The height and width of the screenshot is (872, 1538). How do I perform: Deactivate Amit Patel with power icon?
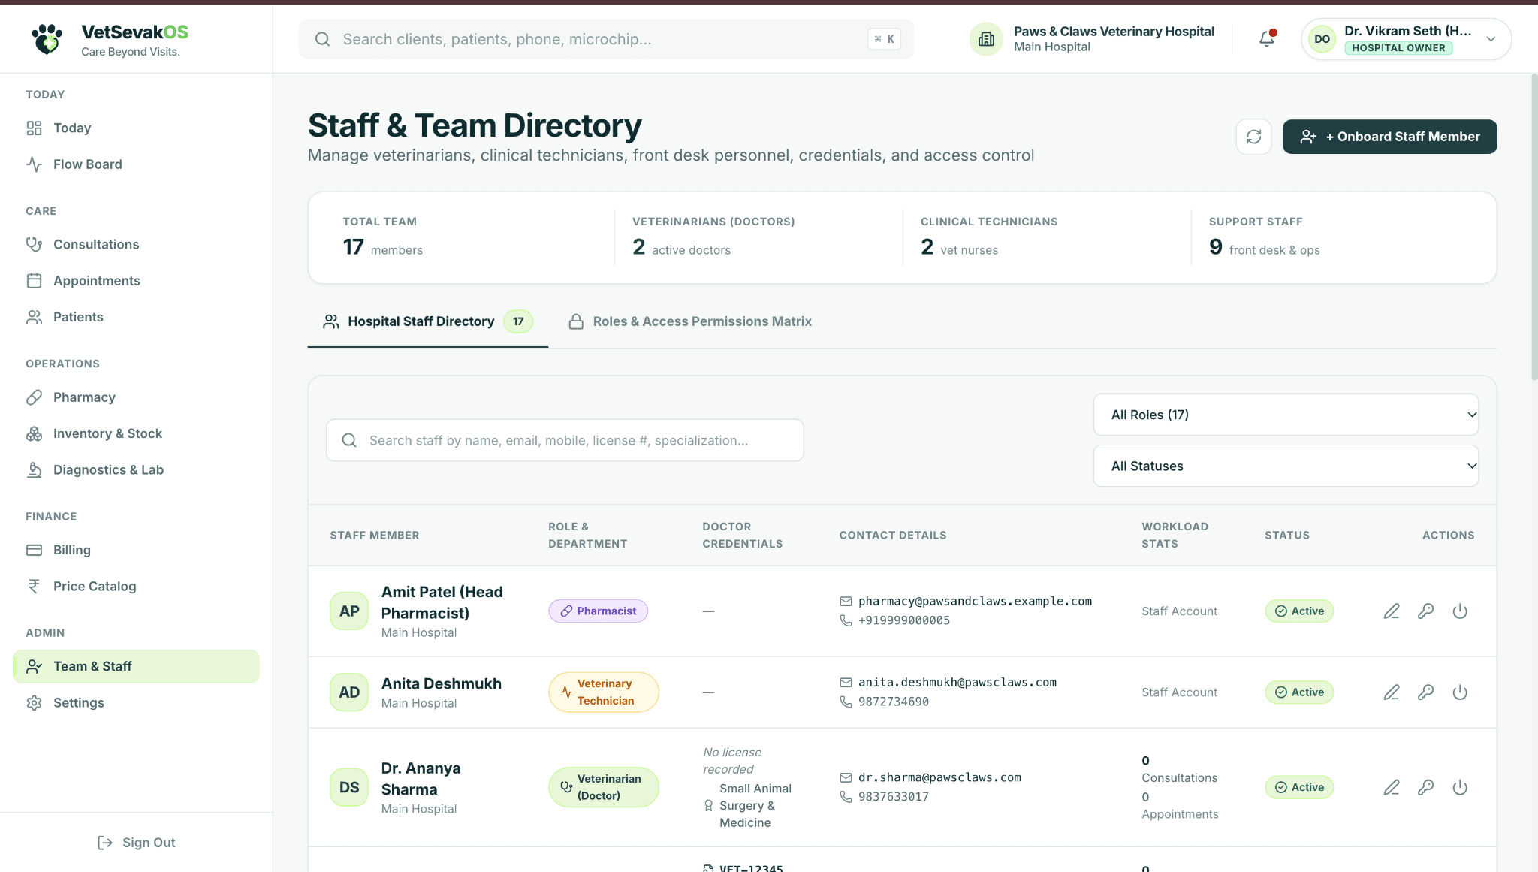pos(1460,611)
